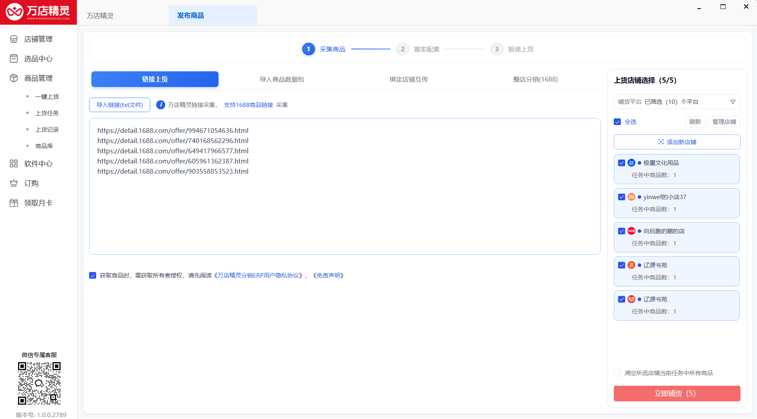Click the 订购 crown icon
Image resolution: width=757 pixels, height=419 pixels.
pyautogui.click(x=14, y=183)
